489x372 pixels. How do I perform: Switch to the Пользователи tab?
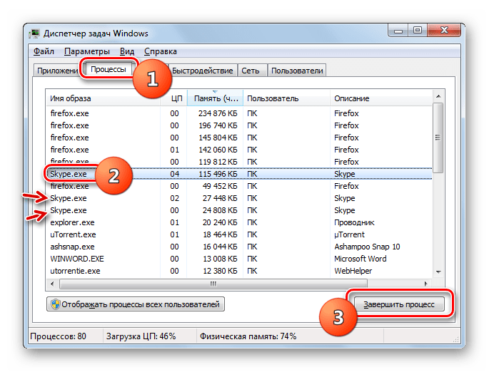pyautogui.click(x=297, y=71)
